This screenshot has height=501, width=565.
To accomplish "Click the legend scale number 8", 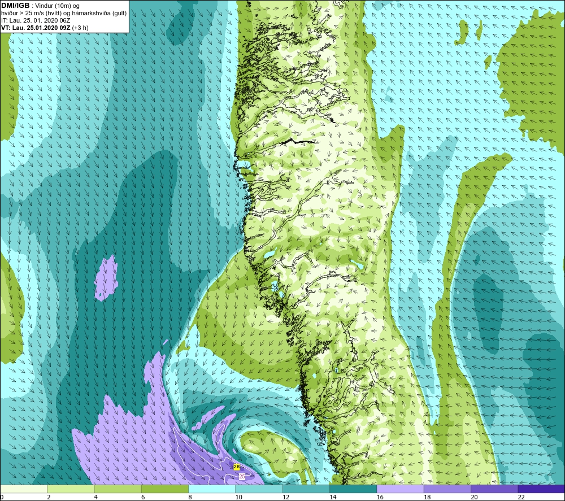I will [190, 497].
